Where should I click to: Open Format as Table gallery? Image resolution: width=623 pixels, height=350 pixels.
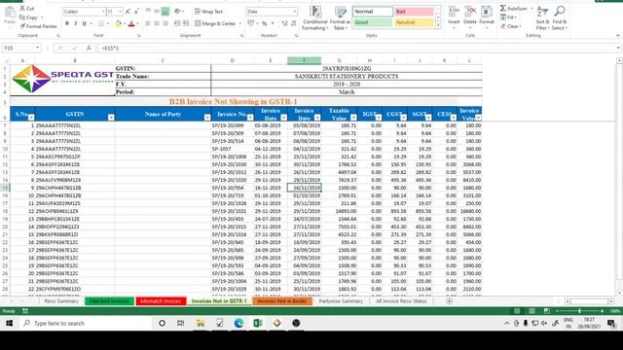point(340,18)
